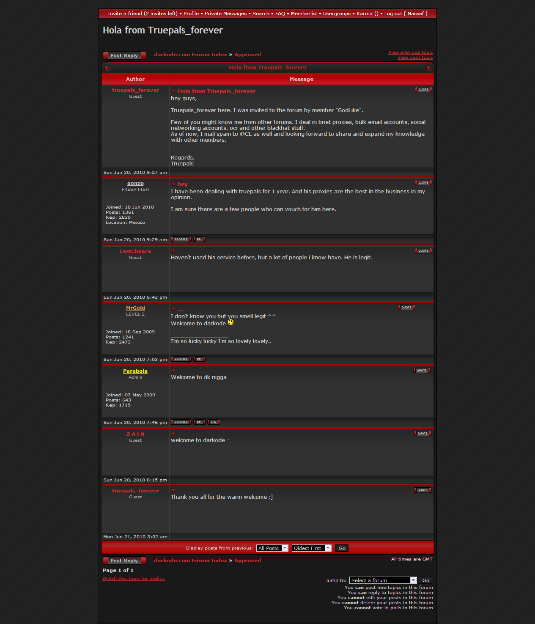Image resolution: width=535 pixels, height=624 pixels.
Task: Open gonzo's profile via the Profile icon
Action: coord(181,239)
